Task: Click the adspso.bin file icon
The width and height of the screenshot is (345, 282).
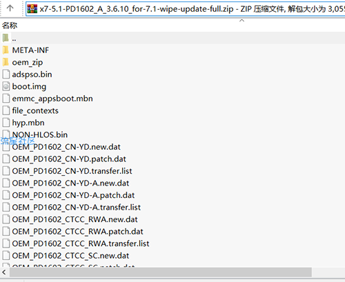Action: (6, 74)
